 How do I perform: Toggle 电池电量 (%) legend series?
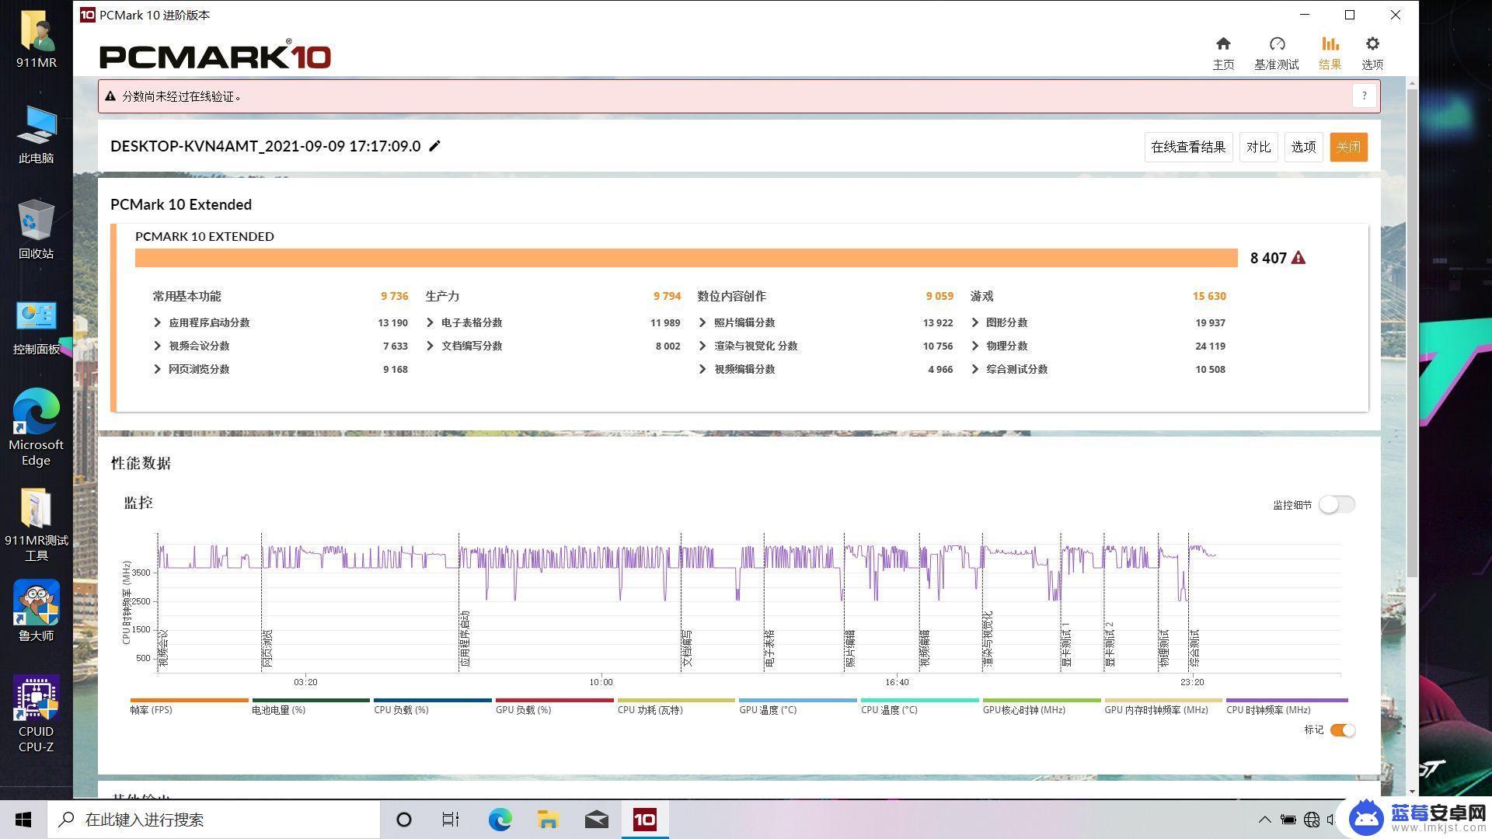[311, 705]
